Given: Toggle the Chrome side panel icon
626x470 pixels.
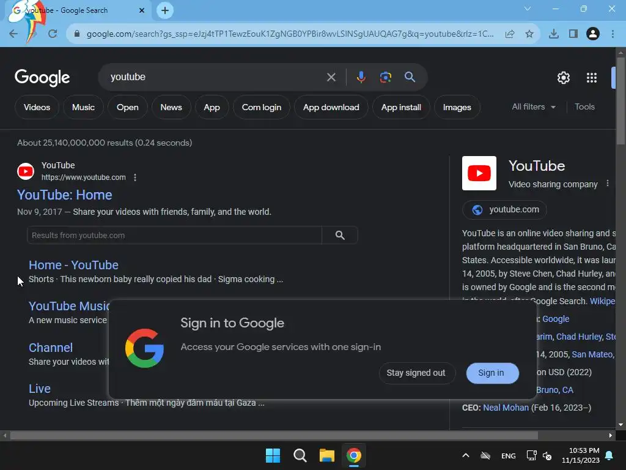Looking at the screenshot, I should [x=573, y=34].
